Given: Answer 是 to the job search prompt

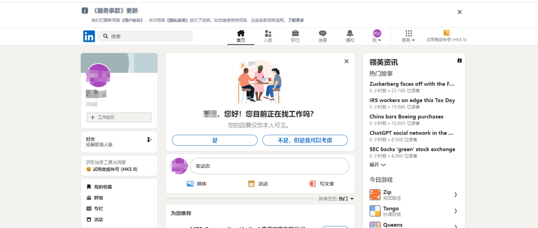Looking at the screenshot, I should (214, 140).
